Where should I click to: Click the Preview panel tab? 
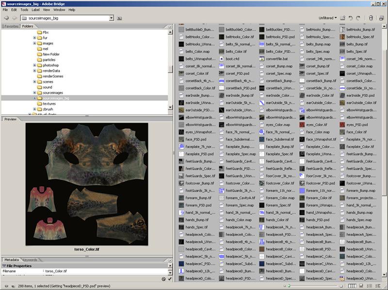(10, 119)
